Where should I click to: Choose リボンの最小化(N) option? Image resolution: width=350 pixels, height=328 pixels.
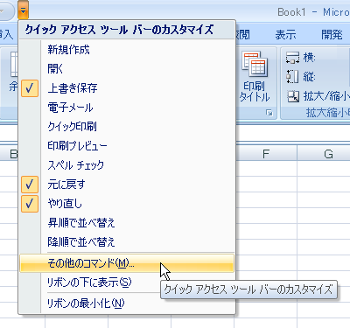pyautogui.click(x=127, y=304)
